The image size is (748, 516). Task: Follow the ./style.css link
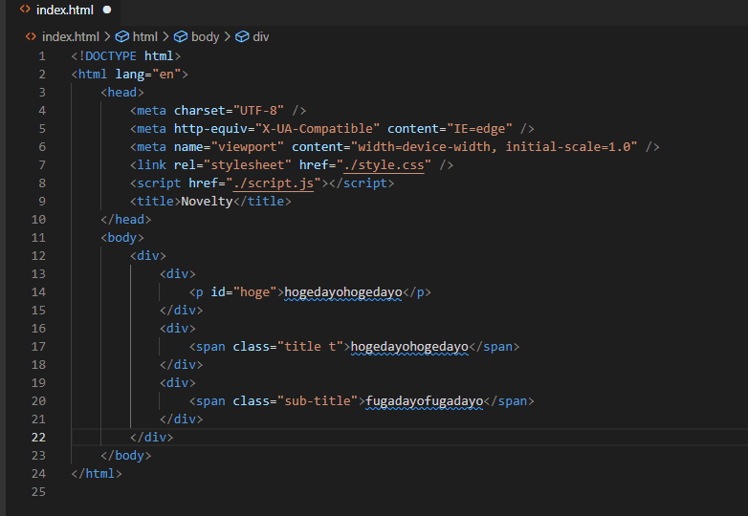tap(386, 165)
